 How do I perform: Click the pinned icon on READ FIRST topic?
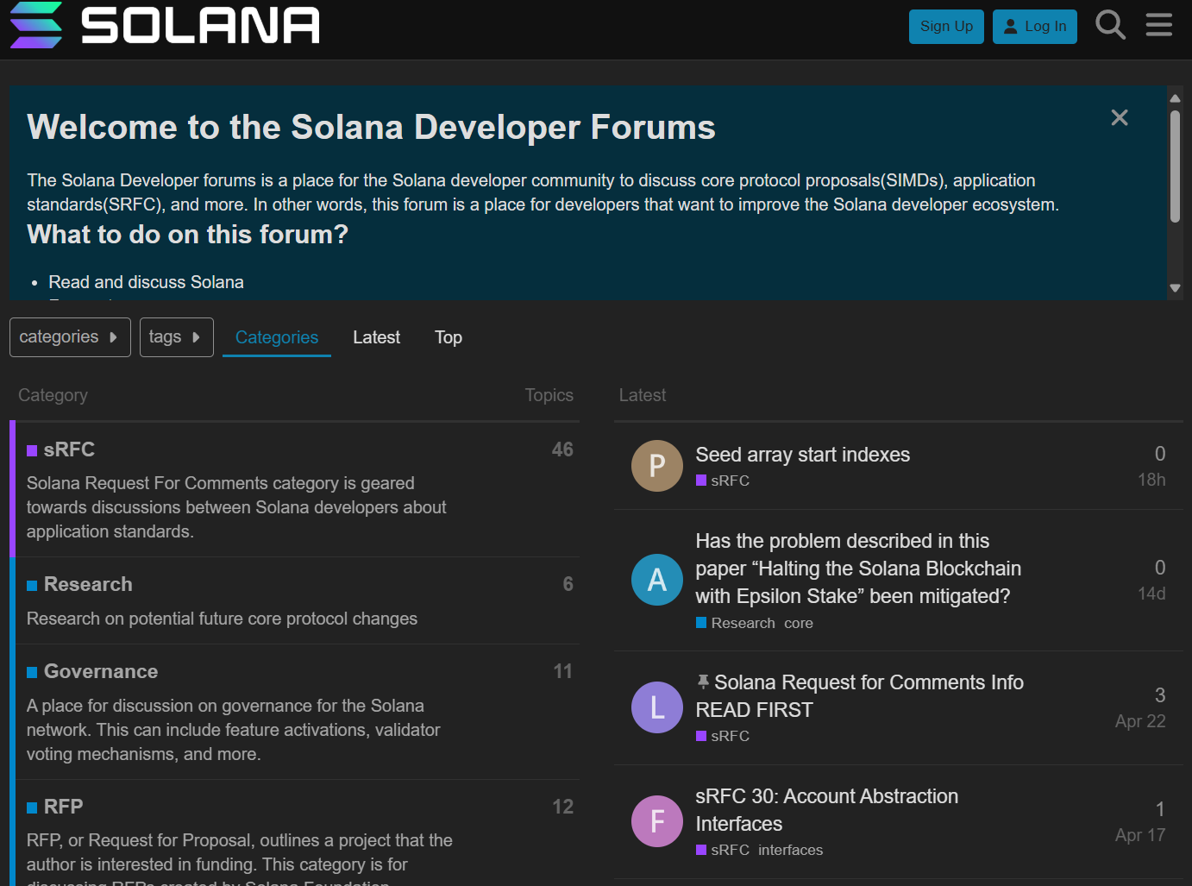(x=703, y=682)
